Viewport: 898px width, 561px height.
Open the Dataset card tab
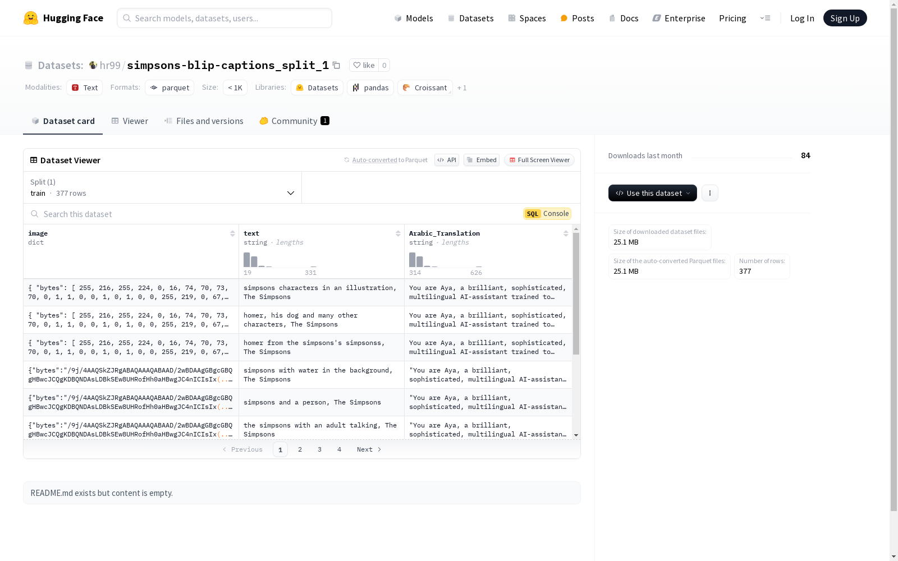tap(63, 121)
